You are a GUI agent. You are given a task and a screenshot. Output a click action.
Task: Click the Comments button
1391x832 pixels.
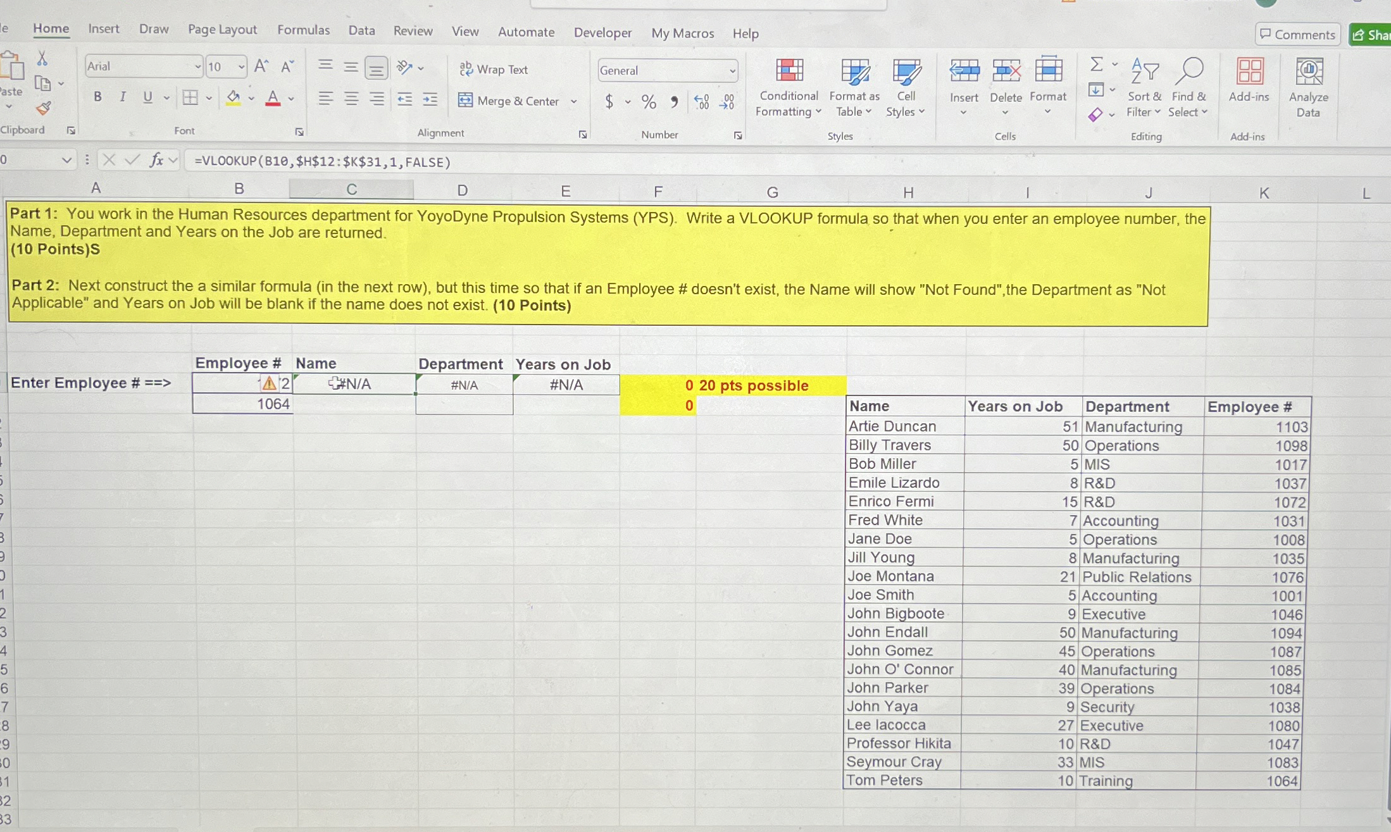(x=1297, y=34)
